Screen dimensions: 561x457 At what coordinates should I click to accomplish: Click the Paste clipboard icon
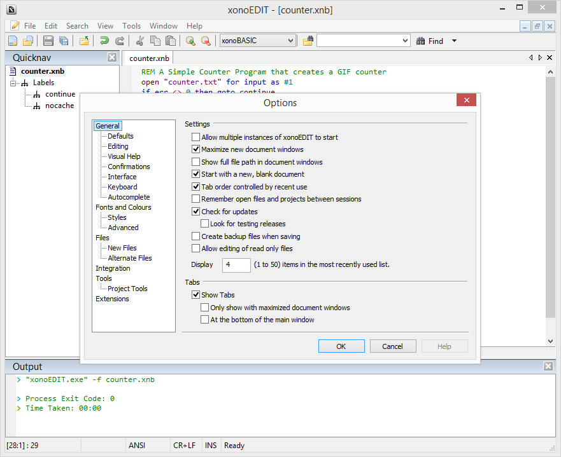(170, 41)
